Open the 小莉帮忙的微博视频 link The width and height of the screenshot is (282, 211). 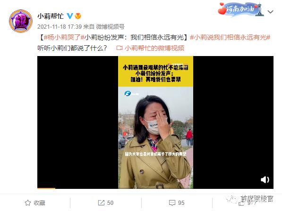(154, 48)
